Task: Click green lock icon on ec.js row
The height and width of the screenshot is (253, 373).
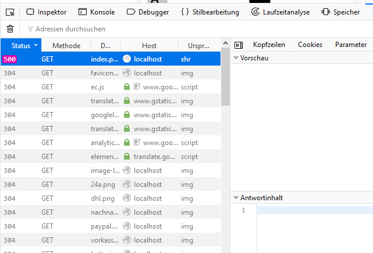Action: click(127, 87)
